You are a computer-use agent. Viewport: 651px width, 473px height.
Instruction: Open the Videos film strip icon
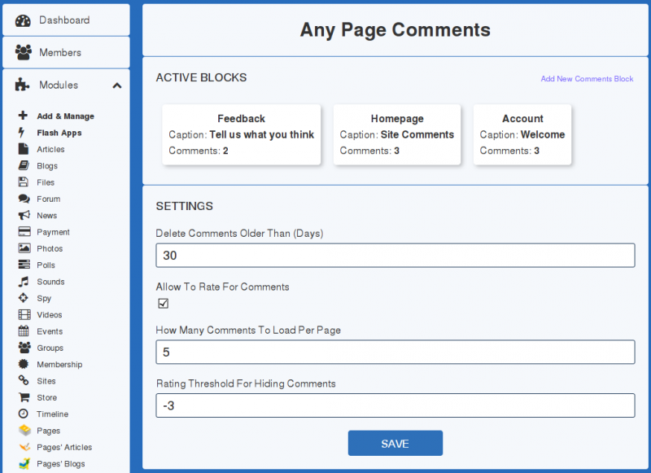[x=24, y=314]
